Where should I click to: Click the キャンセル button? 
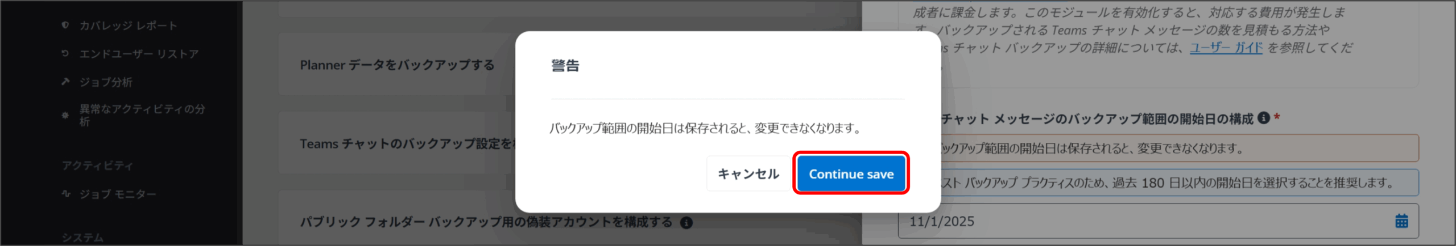748,173
